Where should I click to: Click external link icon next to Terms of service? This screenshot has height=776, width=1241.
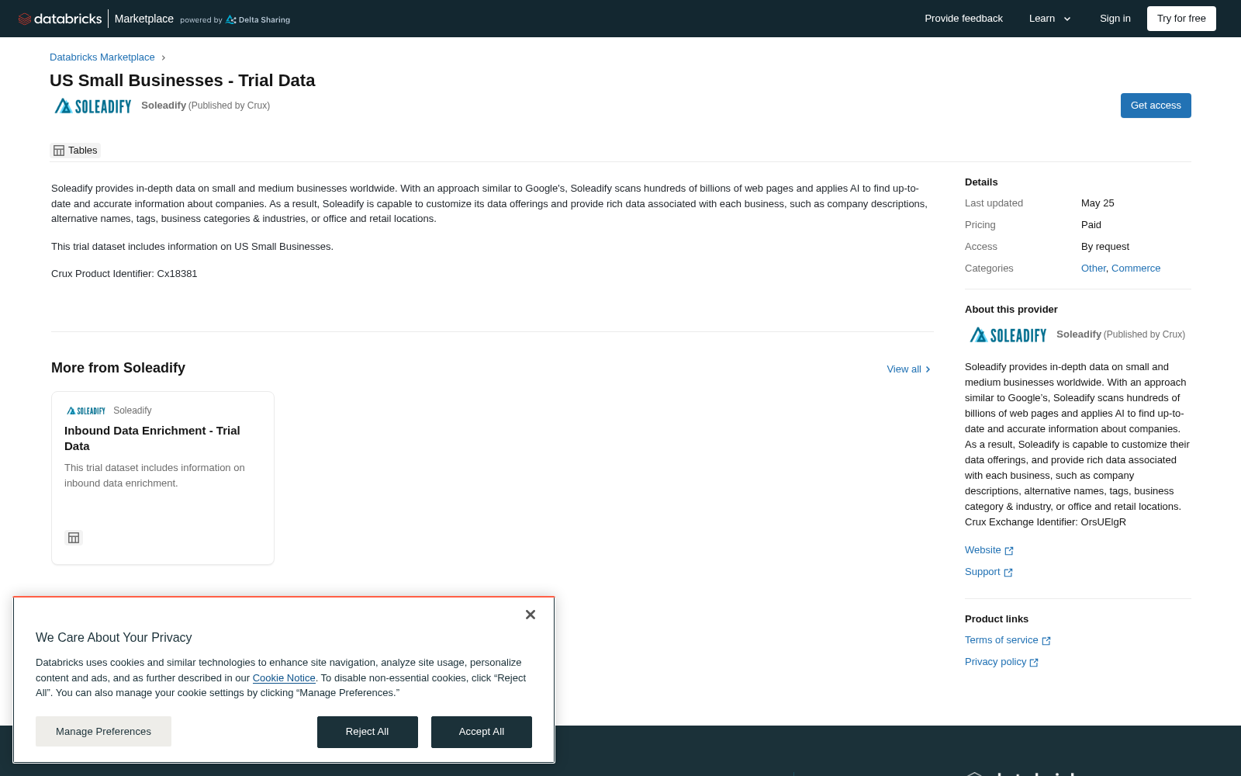(1046, 641)
